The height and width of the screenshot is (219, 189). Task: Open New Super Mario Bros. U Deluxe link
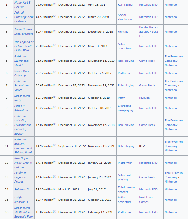point(23,163)
